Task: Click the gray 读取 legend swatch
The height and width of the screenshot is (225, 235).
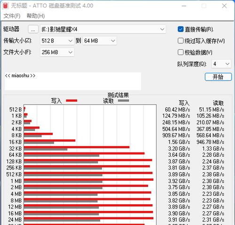Action: tap(124, 101)
